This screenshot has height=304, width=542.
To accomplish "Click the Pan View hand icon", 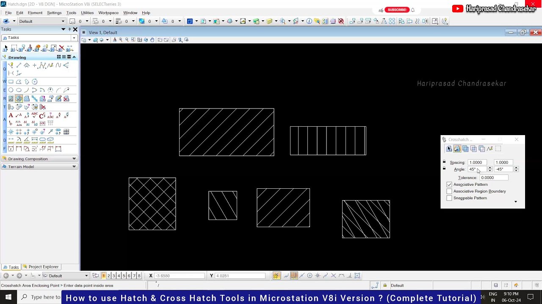I will [x=152, y=40].
